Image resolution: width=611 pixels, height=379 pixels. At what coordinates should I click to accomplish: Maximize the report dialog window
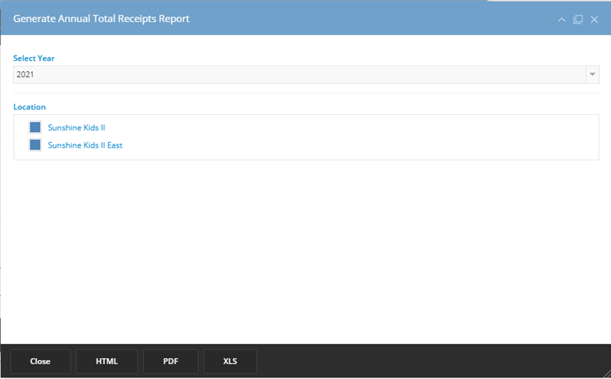point(578,20)
